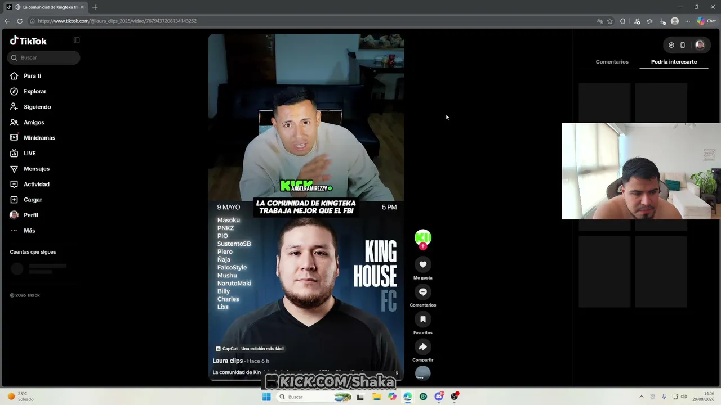Image resolution: width=721 pixels, height=405 pixels.
Task: Open comments with the speech bubble icon
Action: [423, 292]
